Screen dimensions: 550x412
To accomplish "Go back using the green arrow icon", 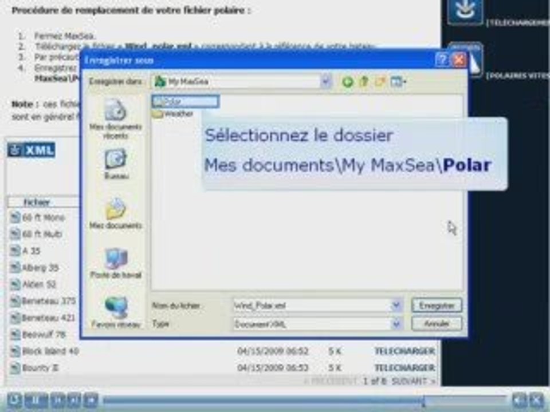I will click(347, 82).
